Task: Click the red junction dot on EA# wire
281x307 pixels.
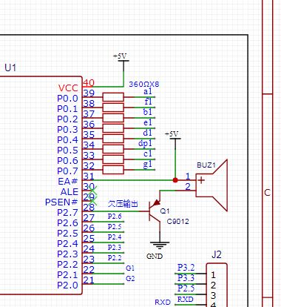Action: point(175,180)
